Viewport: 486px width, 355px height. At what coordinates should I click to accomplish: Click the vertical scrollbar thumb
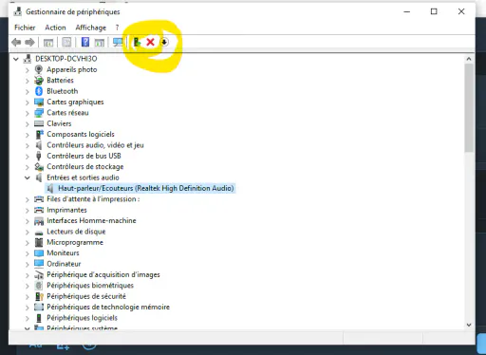pyautogui.click(x=469, y=107)
